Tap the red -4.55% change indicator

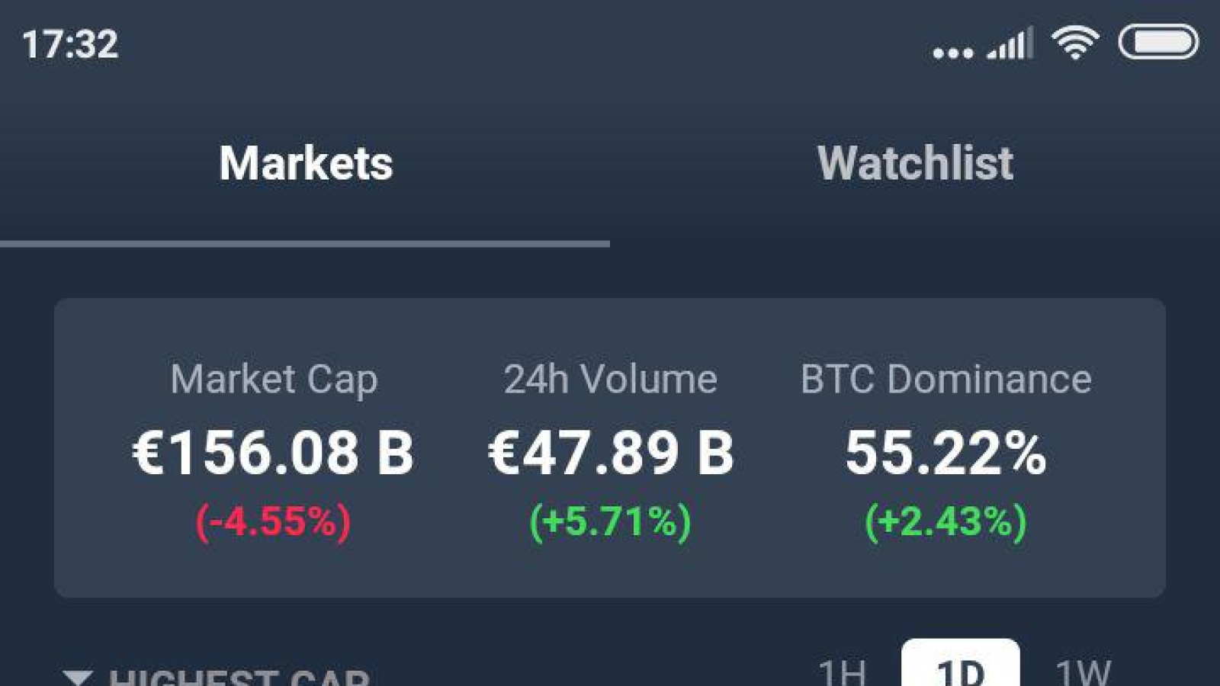[273, 522]
